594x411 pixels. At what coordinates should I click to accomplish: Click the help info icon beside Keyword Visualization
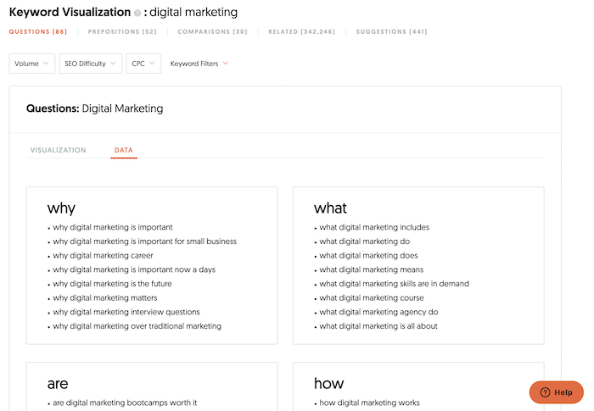click(x=137, y=14)
